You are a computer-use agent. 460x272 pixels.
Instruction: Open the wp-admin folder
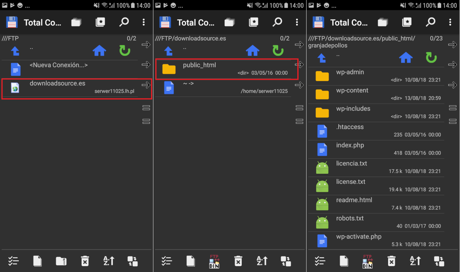(x=376, y=76)
